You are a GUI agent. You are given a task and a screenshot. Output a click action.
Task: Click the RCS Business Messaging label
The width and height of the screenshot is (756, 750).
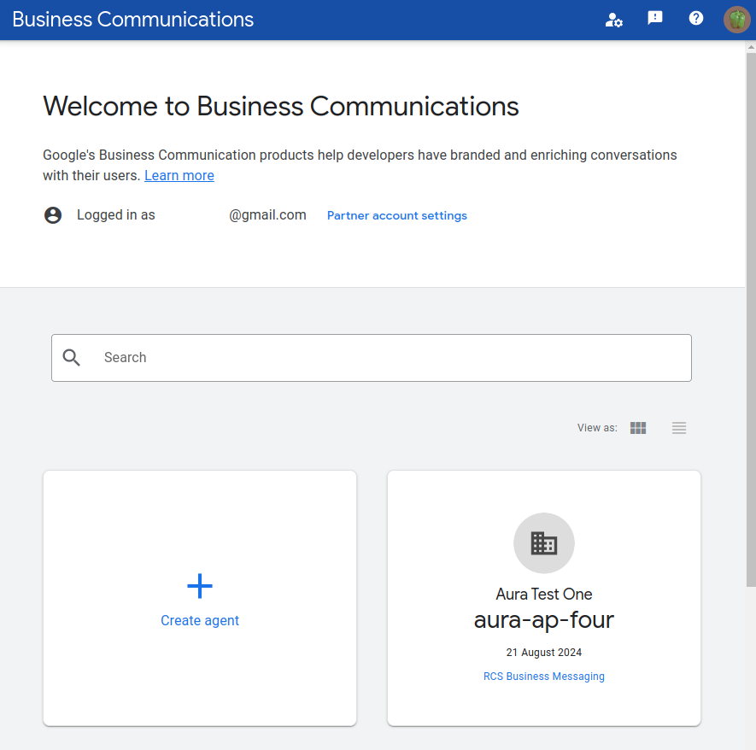tap(544, 677)
